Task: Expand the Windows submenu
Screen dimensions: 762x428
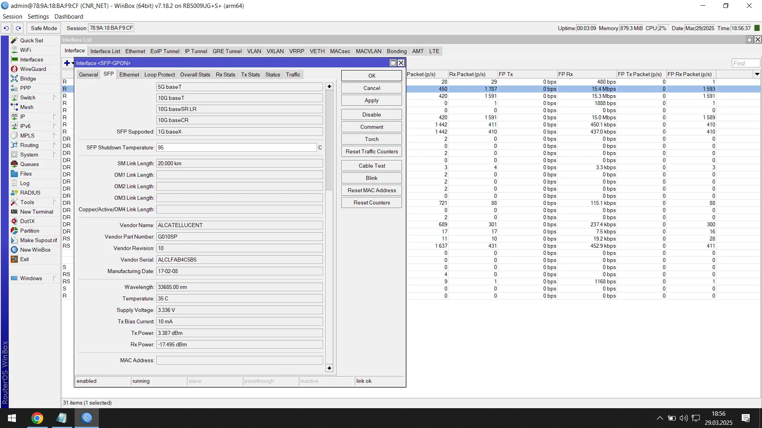Action: coord(55,278)
